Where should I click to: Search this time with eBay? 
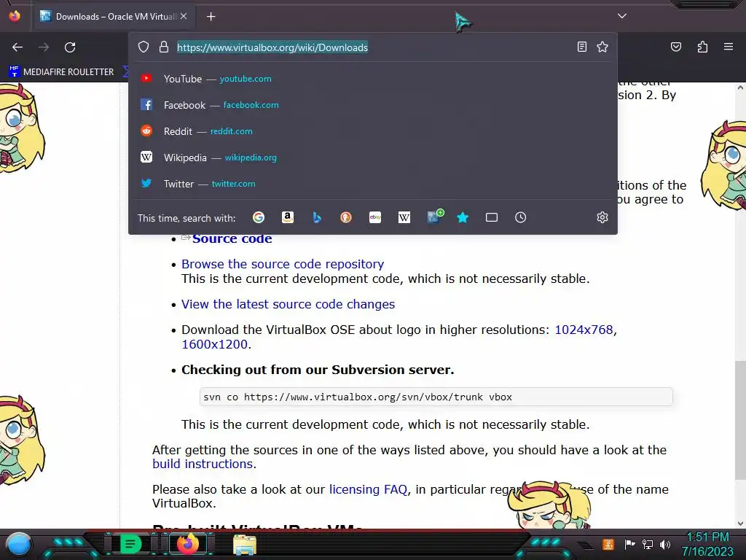375,217
